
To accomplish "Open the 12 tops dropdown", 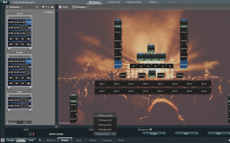I will coord(154,134).
